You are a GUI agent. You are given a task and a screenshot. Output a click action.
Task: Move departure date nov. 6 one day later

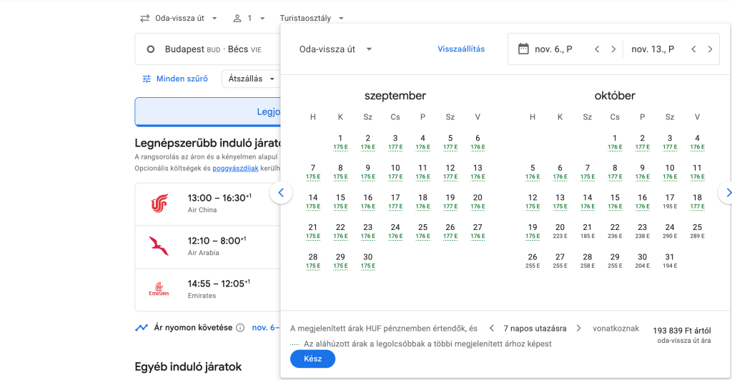pos(613,49)
